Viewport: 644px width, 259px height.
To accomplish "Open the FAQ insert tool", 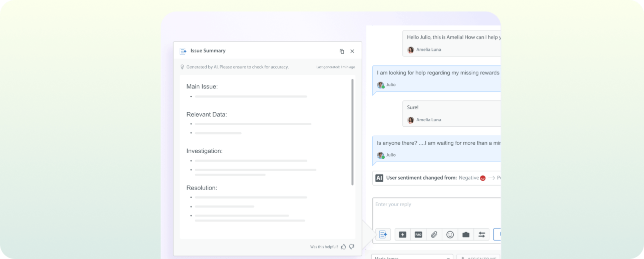I will click(418, 235).
